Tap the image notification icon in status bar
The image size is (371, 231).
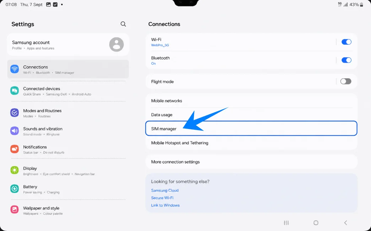(x=48, y=5)
